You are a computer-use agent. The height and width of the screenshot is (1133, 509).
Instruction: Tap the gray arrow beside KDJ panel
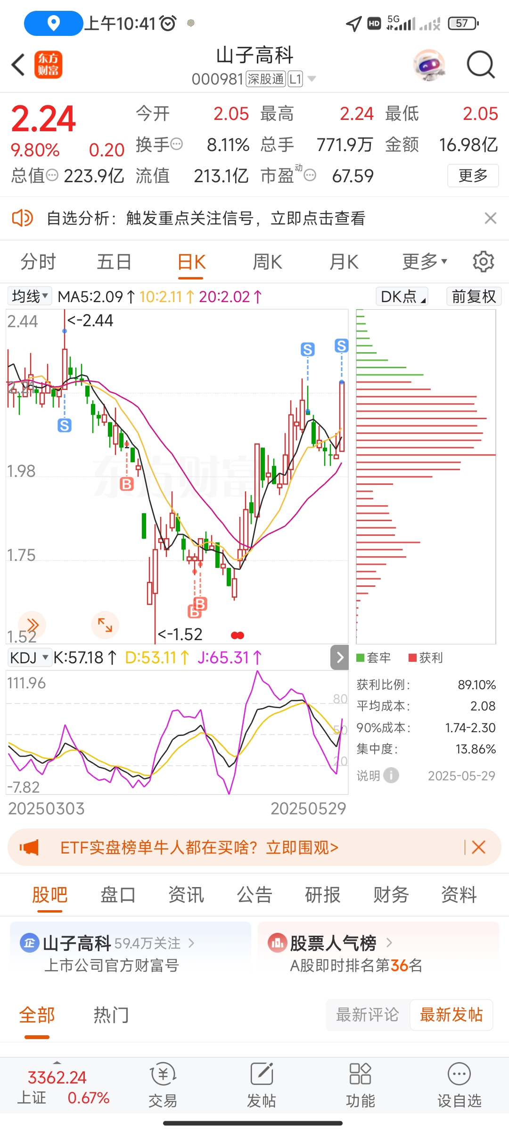click(340, 657)
